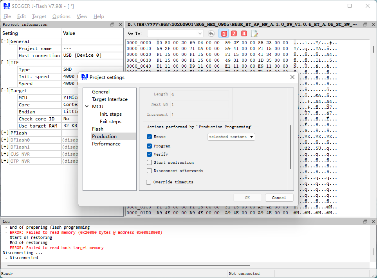Undock the hex data file window
377x278 pixels.
pos(365,25)
